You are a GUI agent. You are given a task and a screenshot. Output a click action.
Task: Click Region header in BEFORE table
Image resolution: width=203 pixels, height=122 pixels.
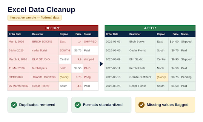(64, 34)
